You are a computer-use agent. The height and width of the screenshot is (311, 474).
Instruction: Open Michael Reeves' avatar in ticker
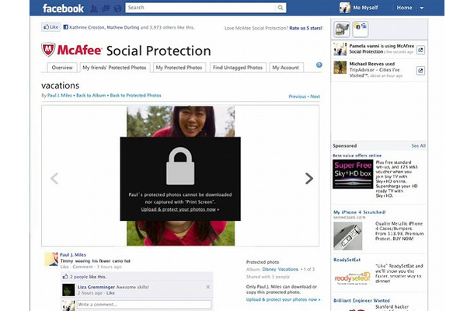[x=340, y=68]
